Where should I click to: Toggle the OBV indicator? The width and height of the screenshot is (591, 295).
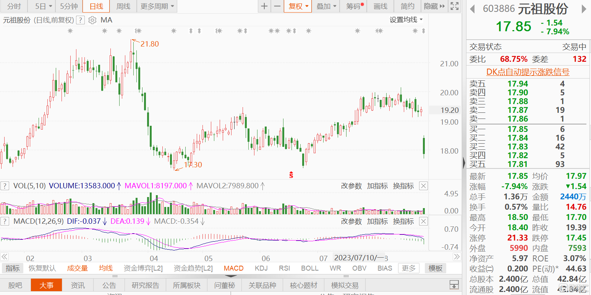(x=359, y=268)
